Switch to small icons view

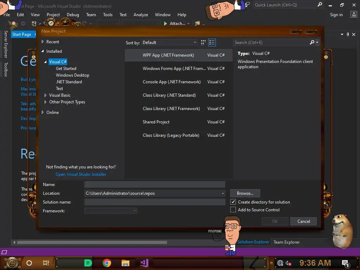(203, 43)
